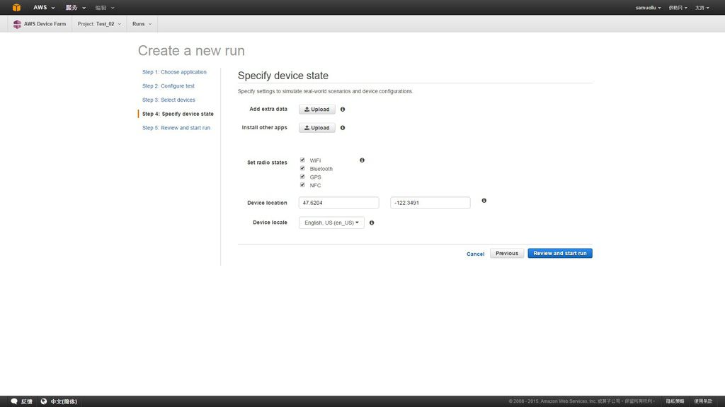
Task: Go to Step 2: Configure test
Action: point(169,85)
